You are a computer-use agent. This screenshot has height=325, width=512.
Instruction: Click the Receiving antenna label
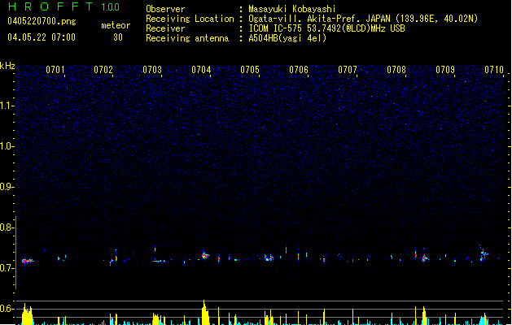click(187, 38)
